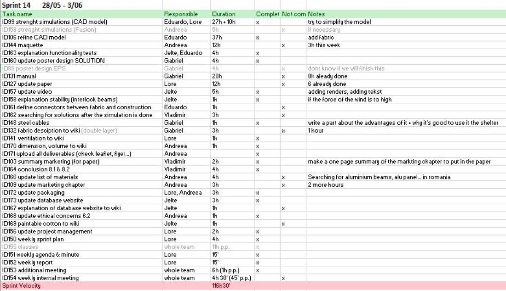Select the 'Notes' column header
Screen dimensions: 506x291
click(x=316, y=14)
